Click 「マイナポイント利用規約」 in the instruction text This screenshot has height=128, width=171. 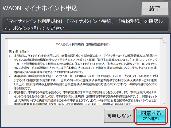click(31, 21)
